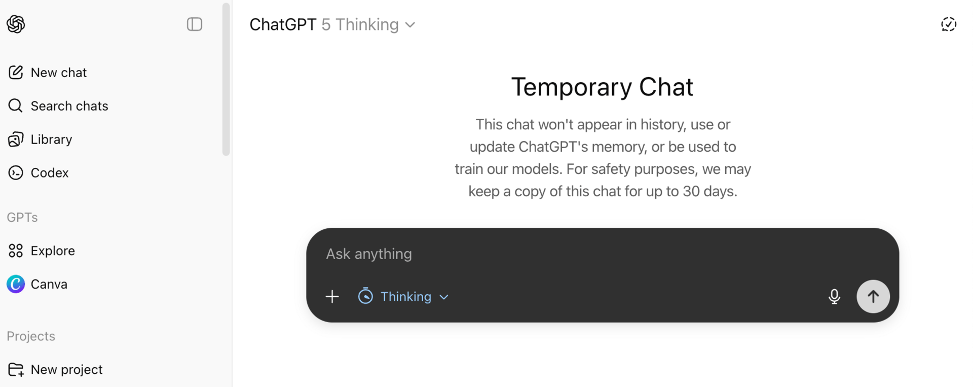
Task: Click the Explore GPTs grid icon
Action: click(x=16, y=251)
